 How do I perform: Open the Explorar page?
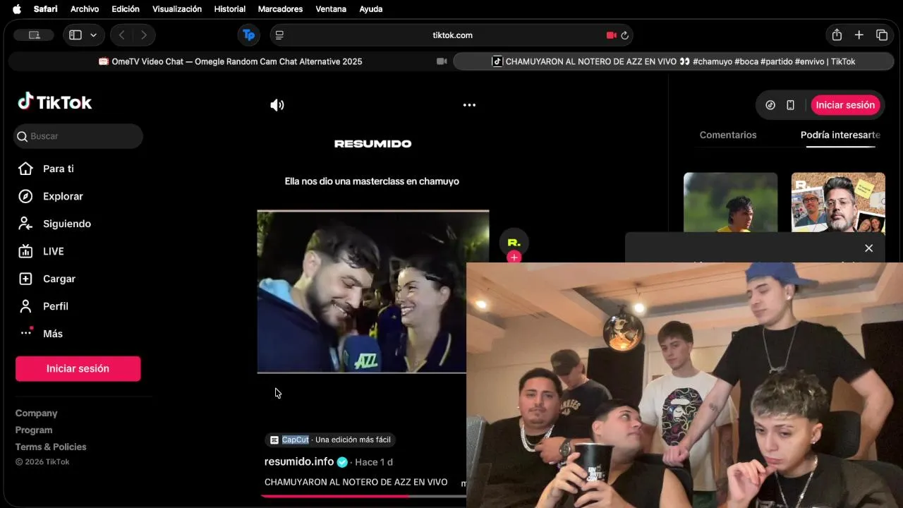click(50, 196)
